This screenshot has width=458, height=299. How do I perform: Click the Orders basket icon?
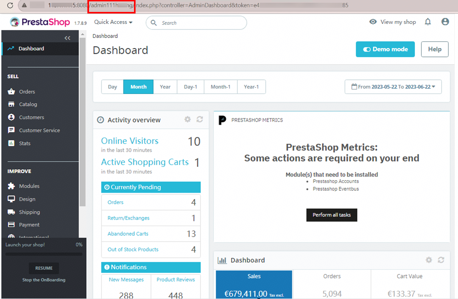11,91
